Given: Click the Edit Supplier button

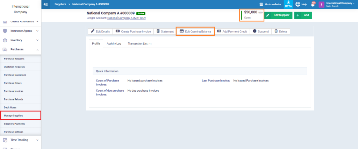Looking at the screenshot, I should click(x=279, y=15).
